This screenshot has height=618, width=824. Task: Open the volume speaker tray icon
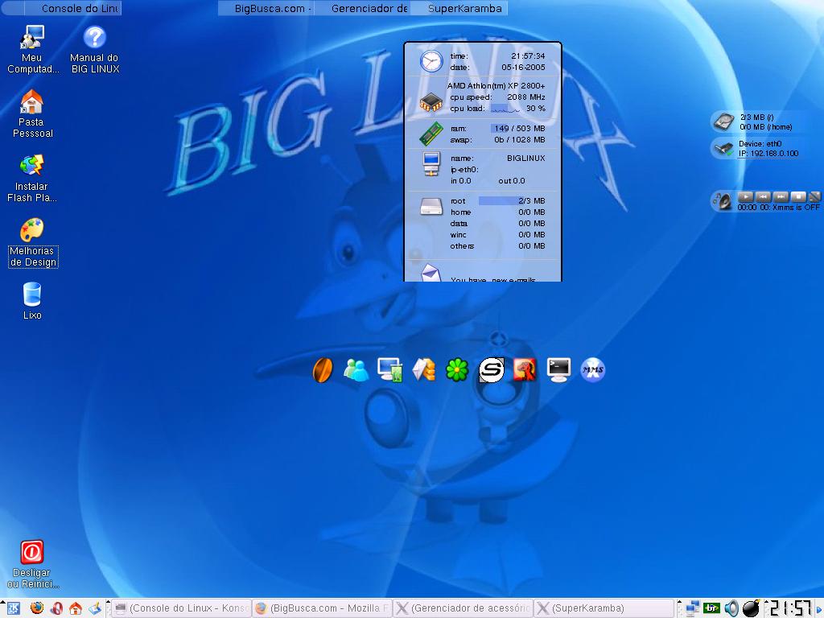click(x=731, y=608)
